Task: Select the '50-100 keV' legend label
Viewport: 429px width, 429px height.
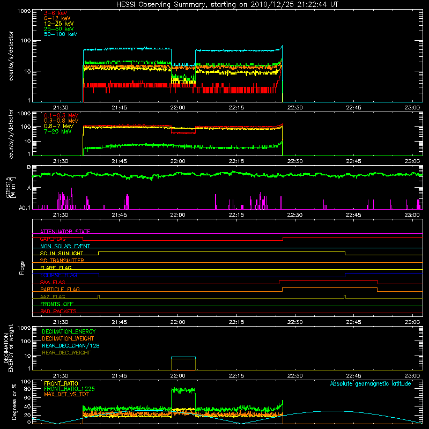Action: (61, 34)
